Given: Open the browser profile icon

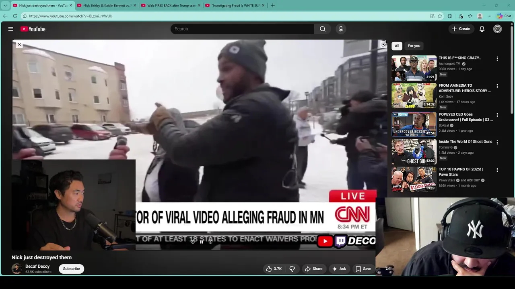Looking at the screenshot, I should point(480,16).
